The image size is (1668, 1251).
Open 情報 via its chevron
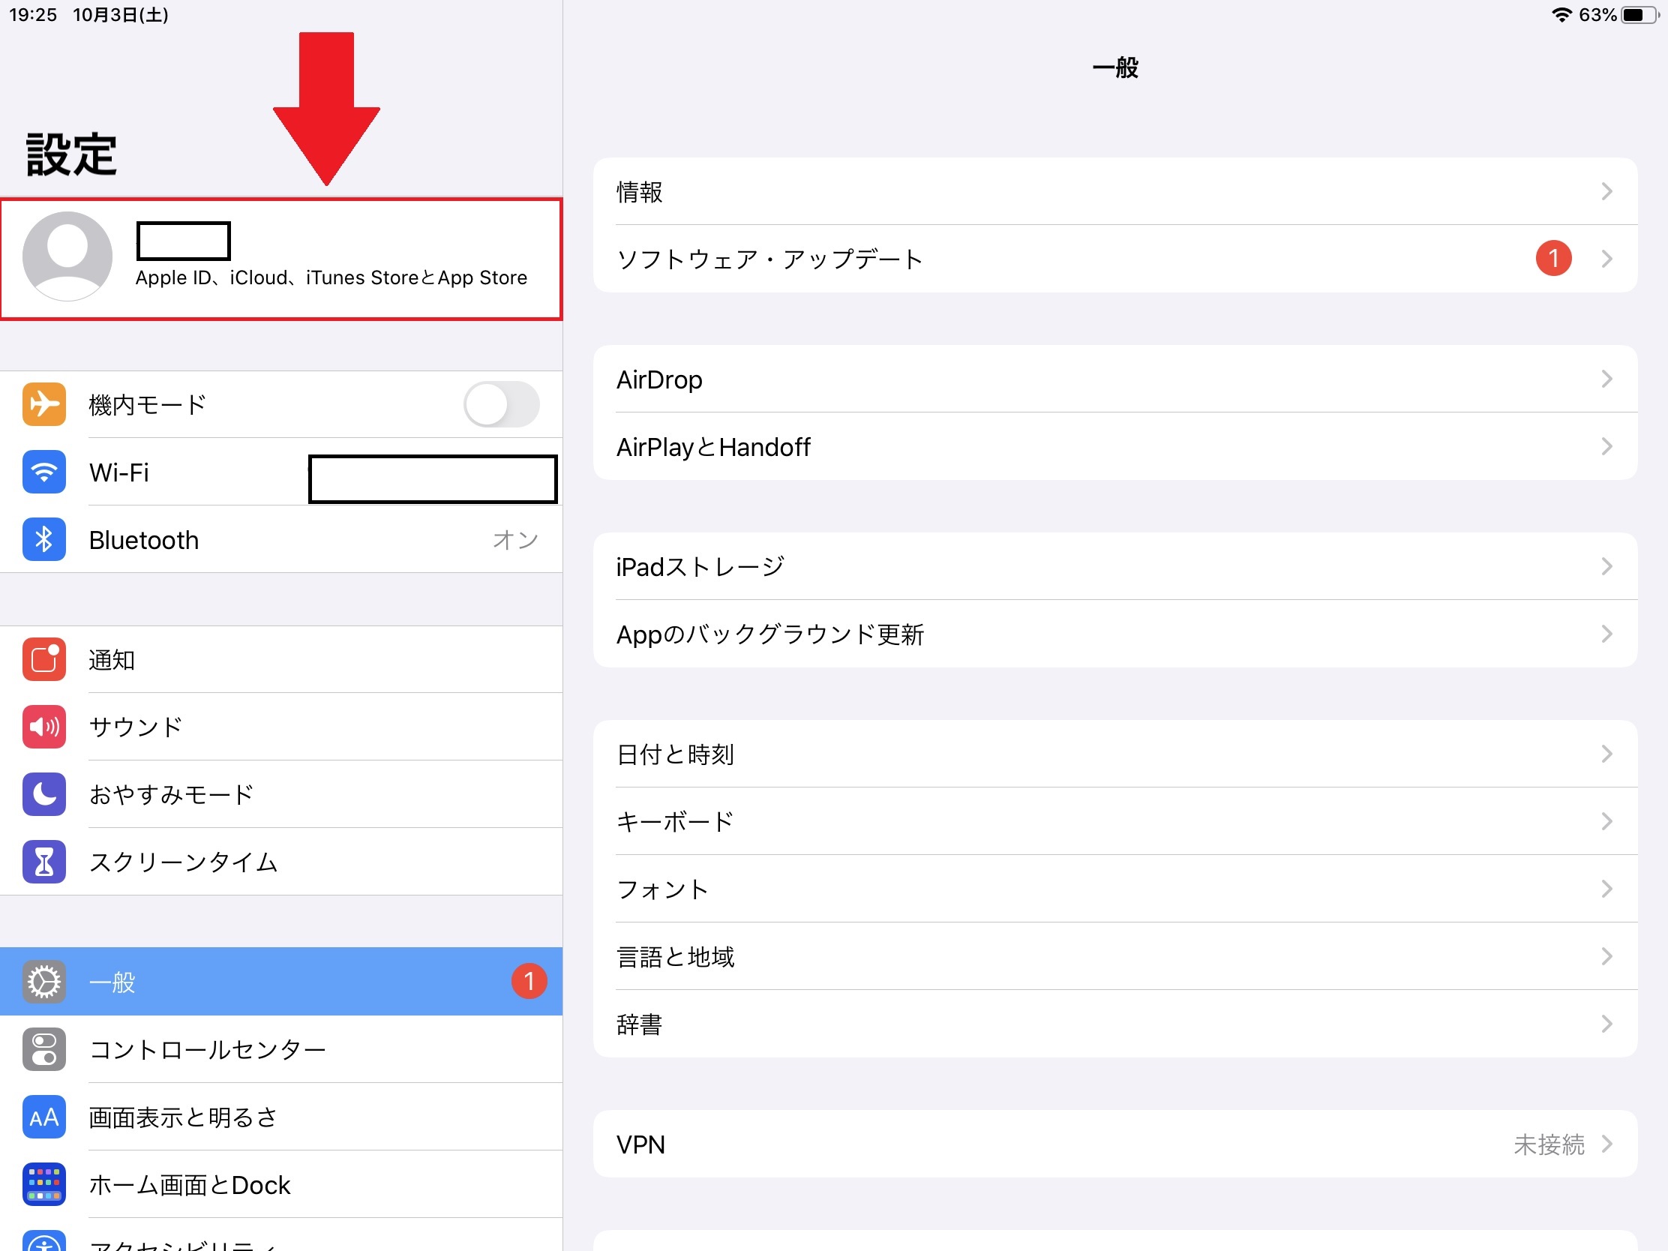click(1607, 191)
